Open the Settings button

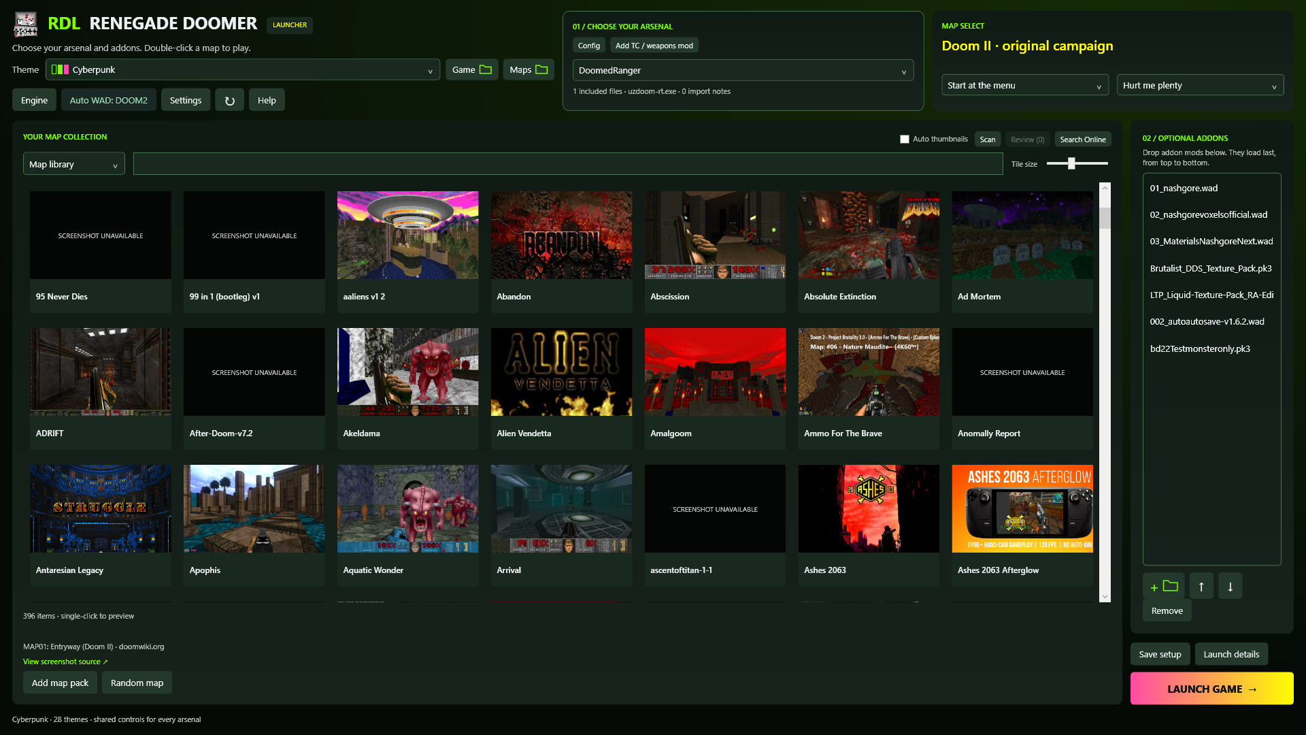(x=186, y=100)
